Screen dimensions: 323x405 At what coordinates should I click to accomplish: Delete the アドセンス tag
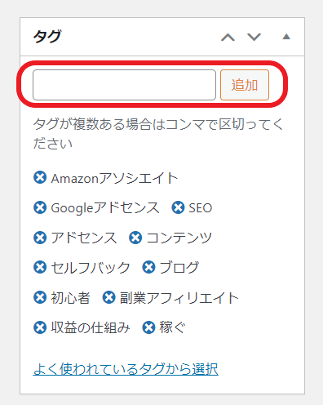tap(40, 238)
